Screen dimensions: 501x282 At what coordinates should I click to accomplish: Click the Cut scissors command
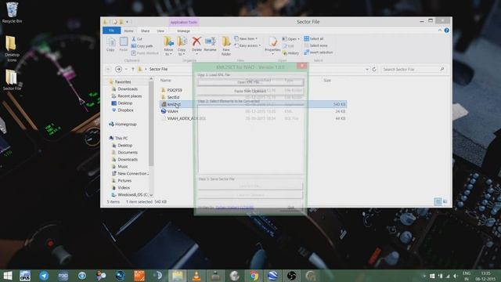138,38
